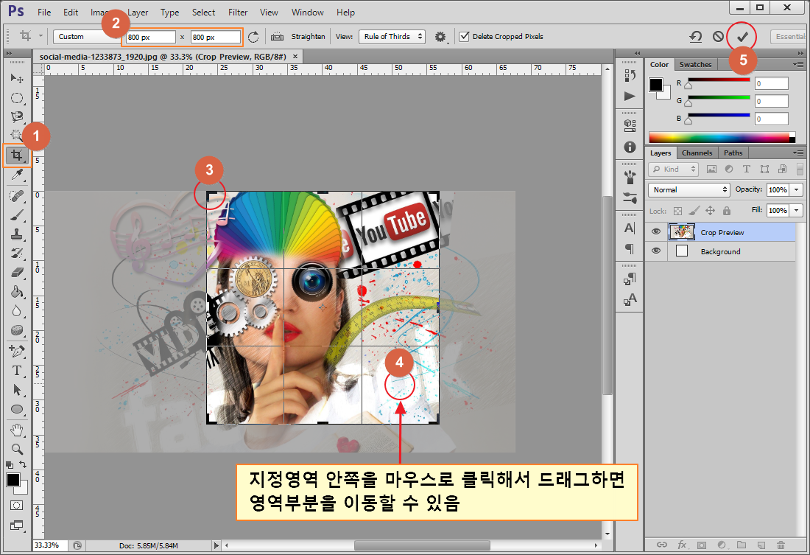Toggle lock transparent pixels
This screenshot has width=810, height=555.
(x=677, y=211)
